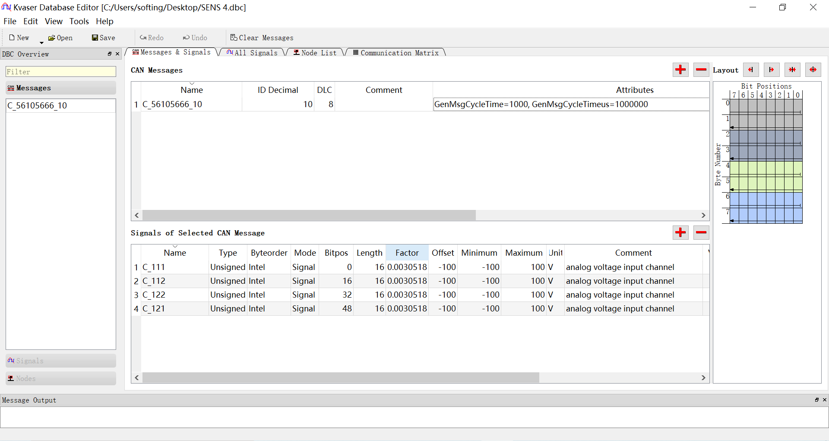This screenshot has height=441, width=829.
Task: Click the Layout expand arrows icon
Action: (x=813, y=70)
